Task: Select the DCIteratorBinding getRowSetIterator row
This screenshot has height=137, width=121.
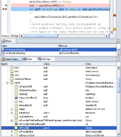Action: [59, 53]
